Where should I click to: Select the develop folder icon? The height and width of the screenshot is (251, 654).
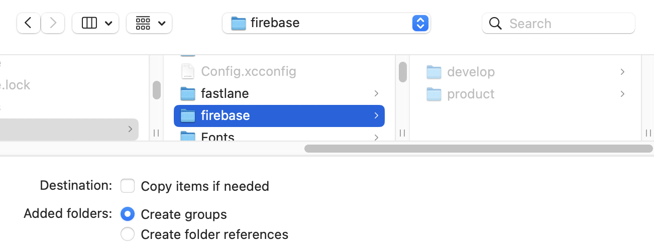coord(433,72)
